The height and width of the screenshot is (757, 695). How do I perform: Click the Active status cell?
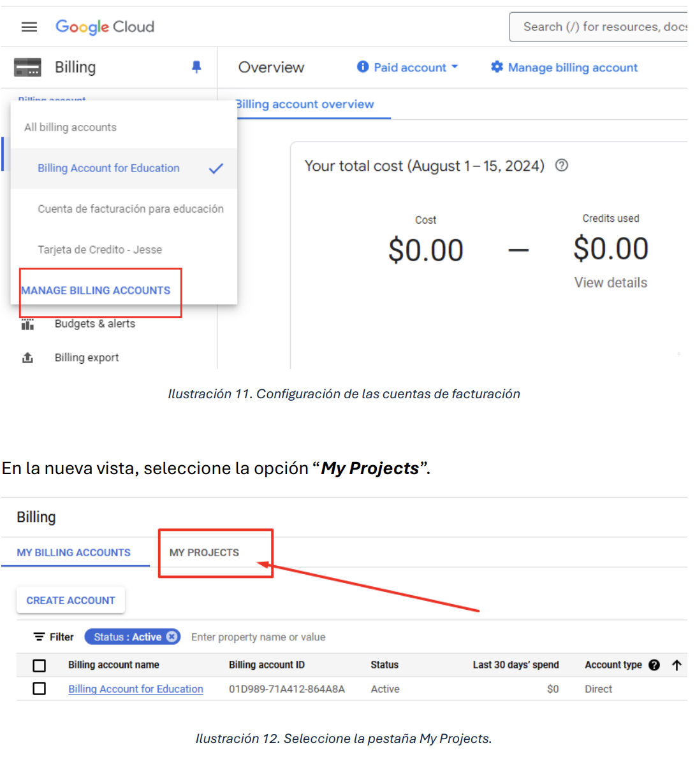(385, 689)
